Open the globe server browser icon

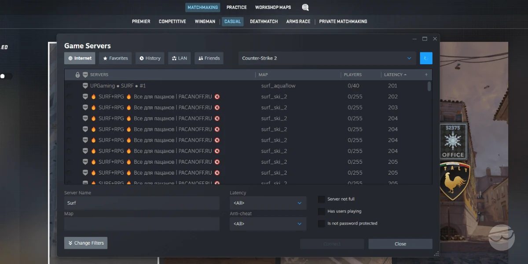point(305,7)
